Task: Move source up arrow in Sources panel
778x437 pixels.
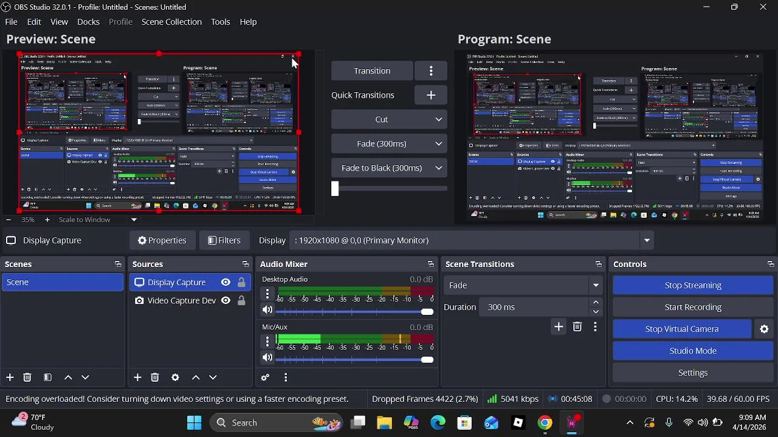Action: tap(196, 378)
